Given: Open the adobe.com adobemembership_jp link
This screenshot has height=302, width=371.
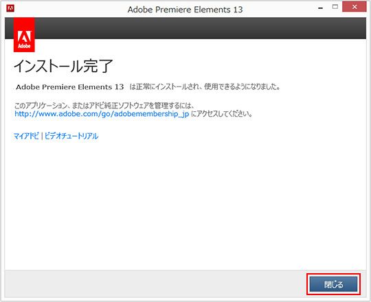Looking at the screenshot, I should [x=102, y=114].
